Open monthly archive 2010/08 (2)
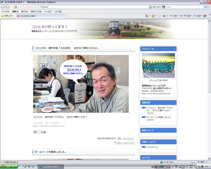The width and height of the screenshot is (211, 169). click(152, 147)
